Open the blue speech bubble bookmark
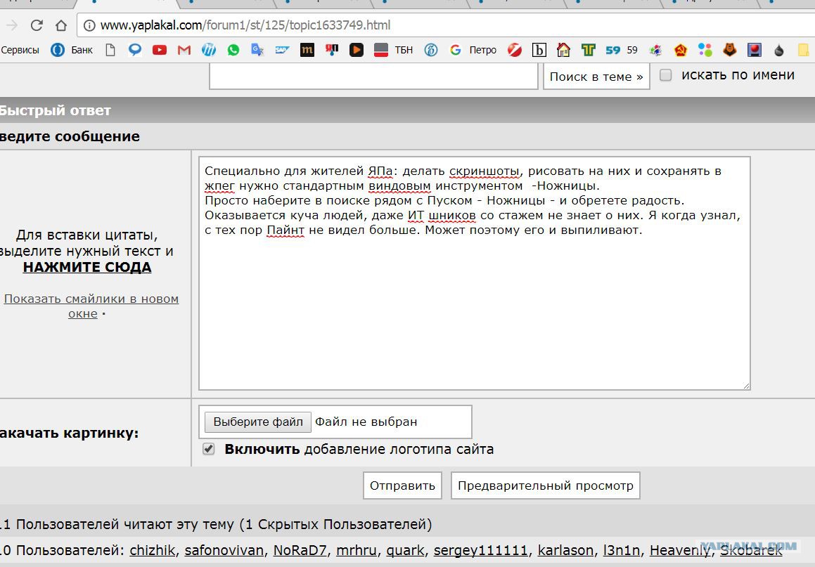The width and height of the screenshot is (815, 567). click(135, 50)
